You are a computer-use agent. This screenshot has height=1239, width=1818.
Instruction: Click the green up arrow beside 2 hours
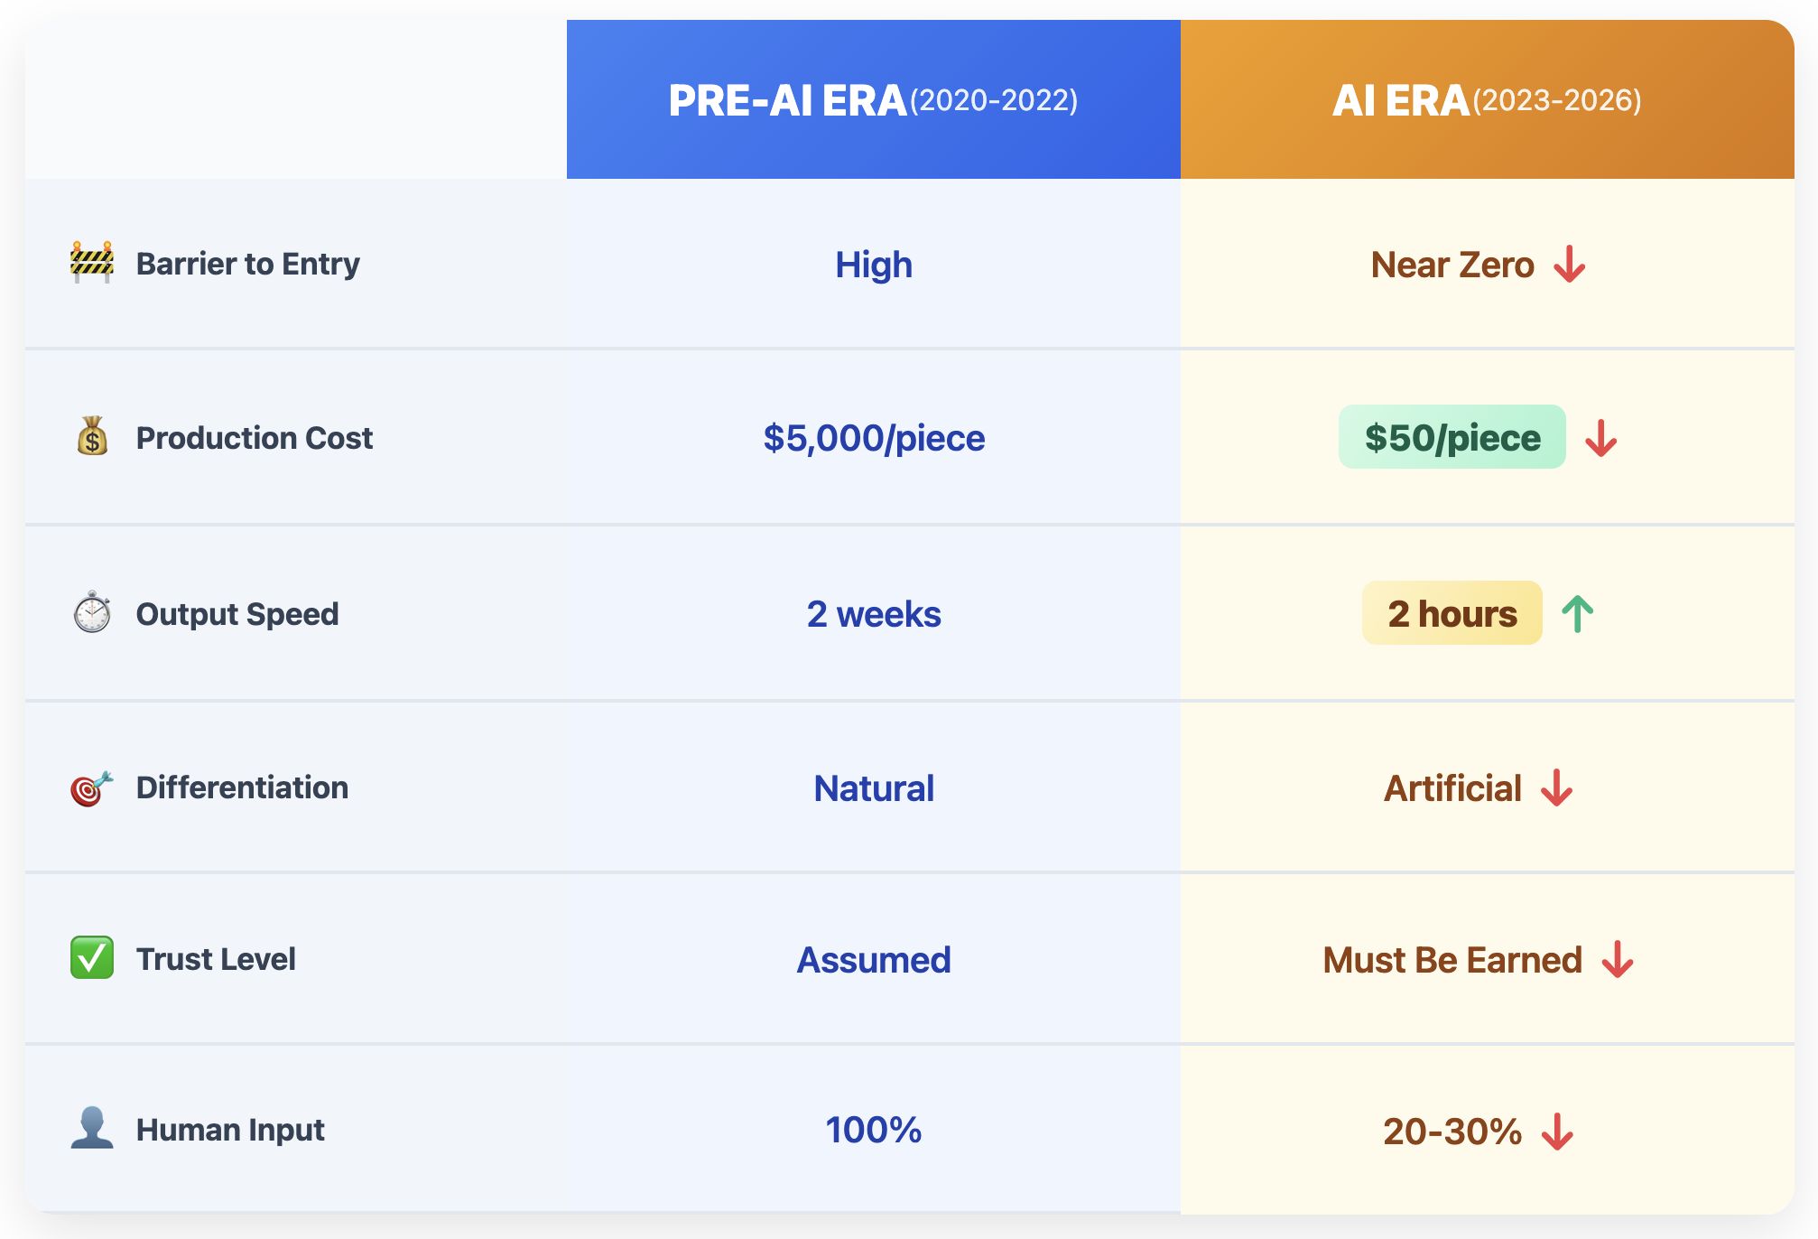tap(1578, 614)
